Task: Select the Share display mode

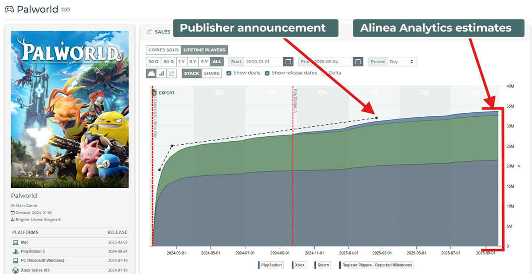Action: [211, 73]
